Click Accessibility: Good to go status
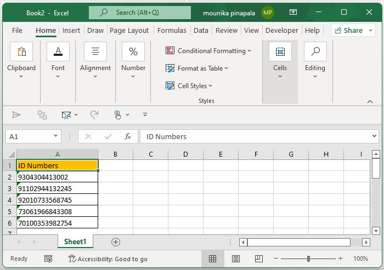384x270 pixels. tap(108, 258)
